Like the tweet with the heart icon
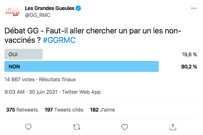The width and height of the screenshot is (203, 135). coord(125,127)
